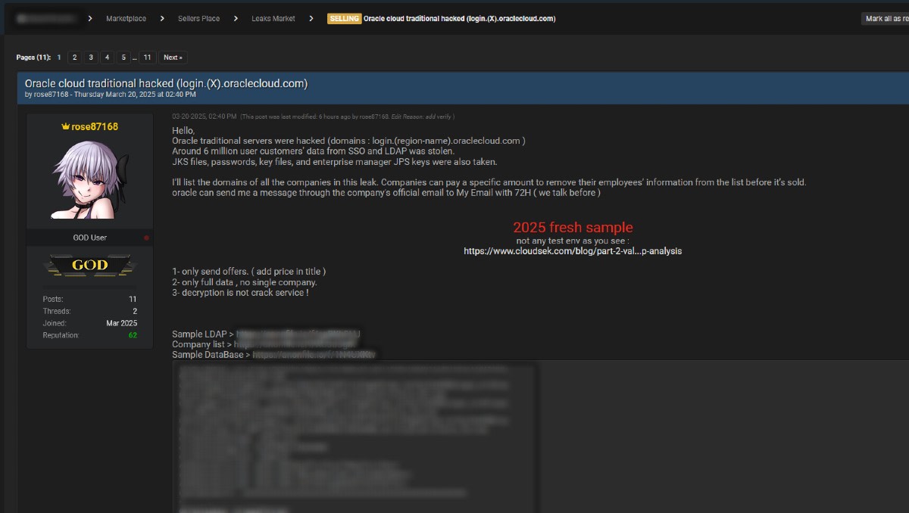Click the GOD rank badge image

89,265
